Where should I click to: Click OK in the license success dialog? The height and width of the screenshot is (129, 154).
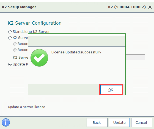[111, 90]
